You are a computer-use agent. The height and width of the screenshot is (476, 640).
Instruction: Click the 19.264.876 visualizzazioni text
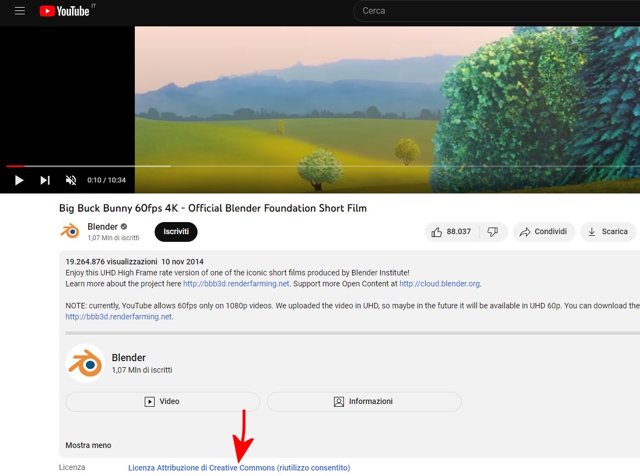pos(111,262)
